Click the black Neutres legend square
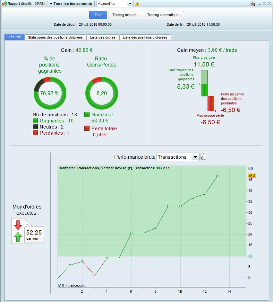The width and height of the screenshot is (273, 302). point(35,127)
